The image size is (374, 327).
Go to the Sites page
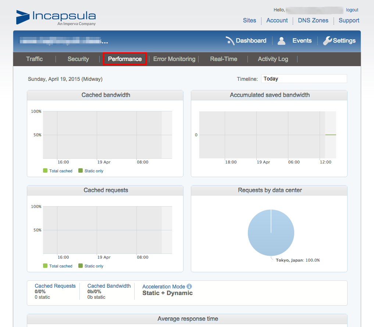pyautogui.click(x=249, y=21)
